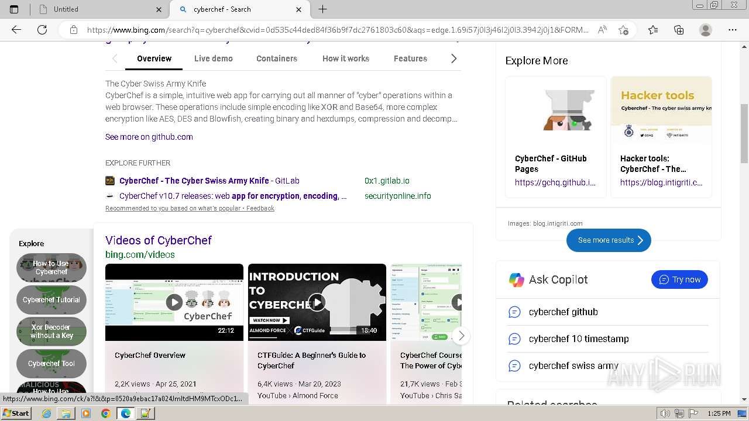Click the See more results button
The width and height of the screenshot is (749, 421).
(609, 240)
